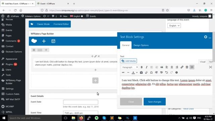215x121 pixels.
Task: Click Event Time input field
Action: click(81, 113)
